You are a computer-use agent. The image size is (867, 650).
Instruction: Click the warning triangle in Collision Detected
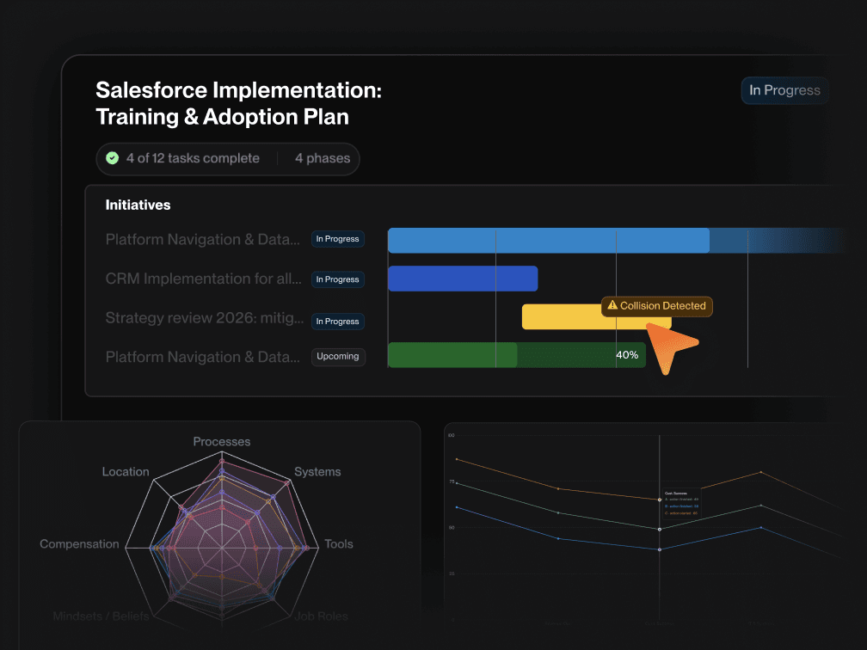pyautogui.click(x=612, y=305)
